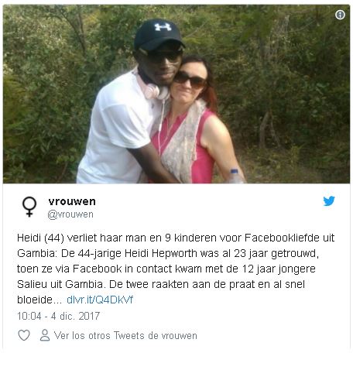This screenshot has height=370, width=353.
Task: Click Heidi (44) at the tweet's start
Action: (x=40, y=238)
